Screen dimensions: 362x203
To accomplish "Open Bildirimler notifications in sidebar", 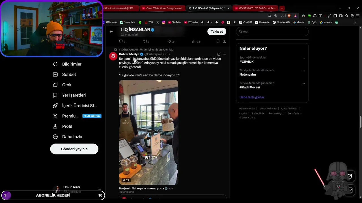I will tap(67, 64).
